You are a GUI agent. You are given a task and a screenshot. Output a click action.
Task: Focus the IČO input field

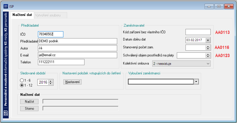51,34
